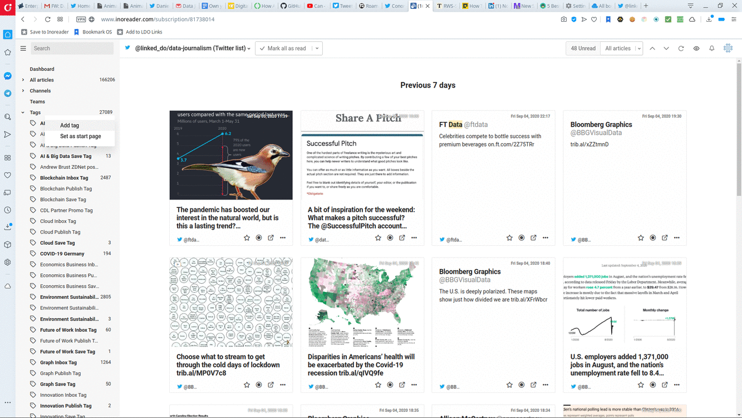The width and height of the screenshot is (742, 418).
Task: Click the Inoreader Search field
Action: [x=72, y=48]
